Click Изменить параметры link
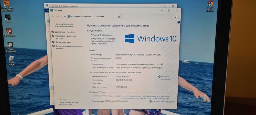 click(165, 78)
